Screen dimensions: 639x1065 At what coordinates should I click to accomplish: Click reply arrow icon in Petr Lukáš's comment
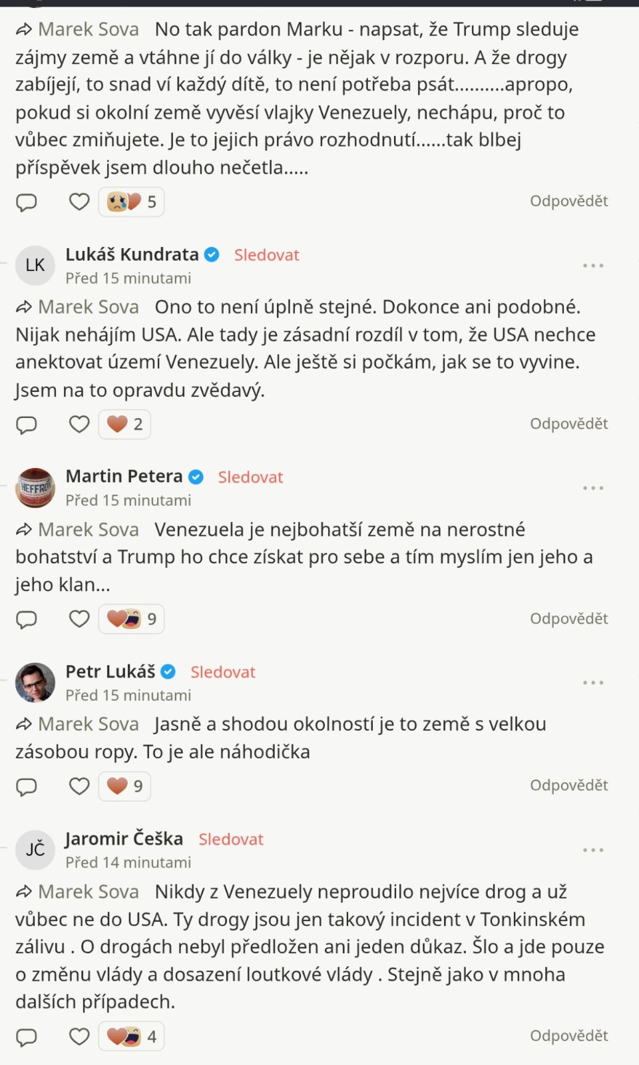coord(24,724)
